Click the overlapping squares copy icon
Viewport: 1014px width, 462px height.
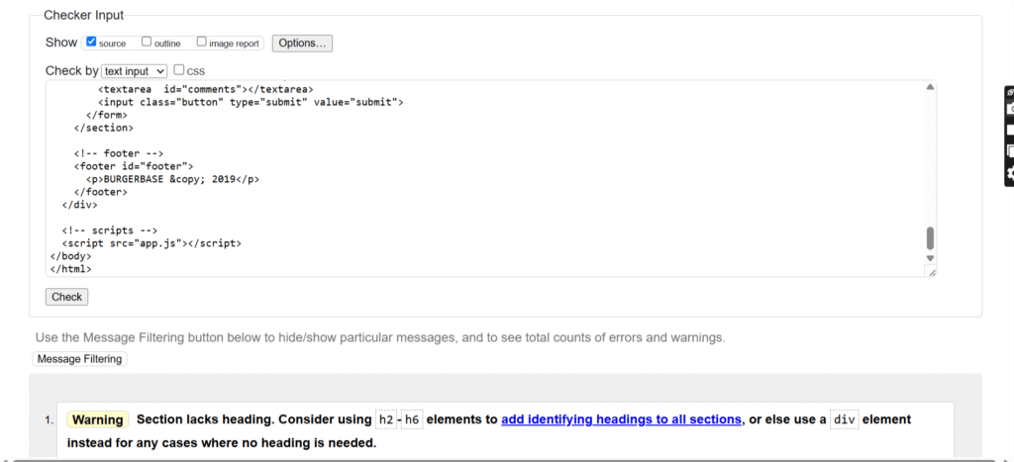pos(1010,151)
